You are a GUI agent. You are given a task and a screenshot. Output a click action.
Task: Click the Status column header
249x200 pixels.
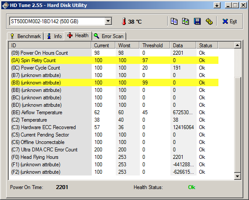click(207, 46)
